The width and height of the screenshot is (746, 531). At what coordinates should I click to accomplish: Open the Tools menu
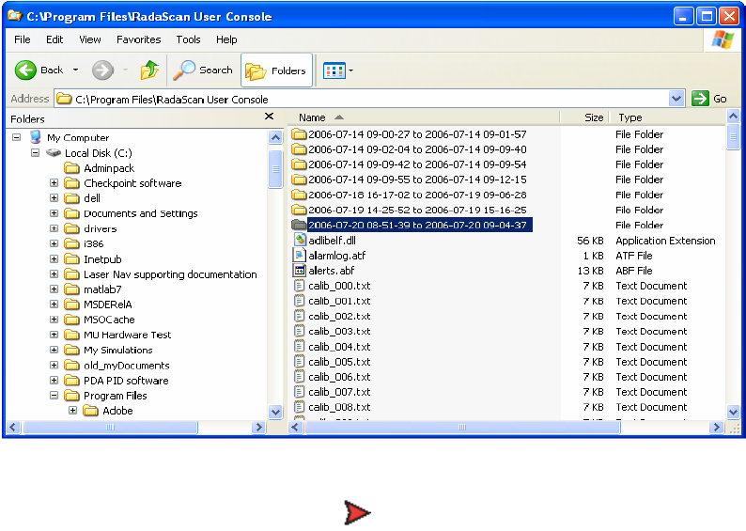[x=188, y=39]
